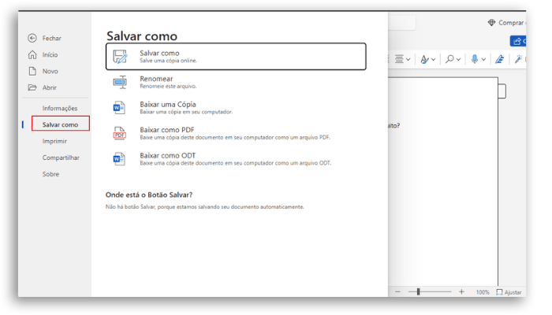Select Novo to create a document
The height and width of the screenshot is (315, 552).
(x=50, y=71)
